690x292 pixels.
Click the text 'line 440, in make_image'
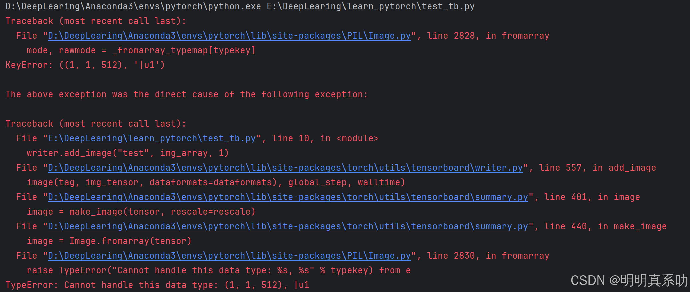(x=606, y=226)
